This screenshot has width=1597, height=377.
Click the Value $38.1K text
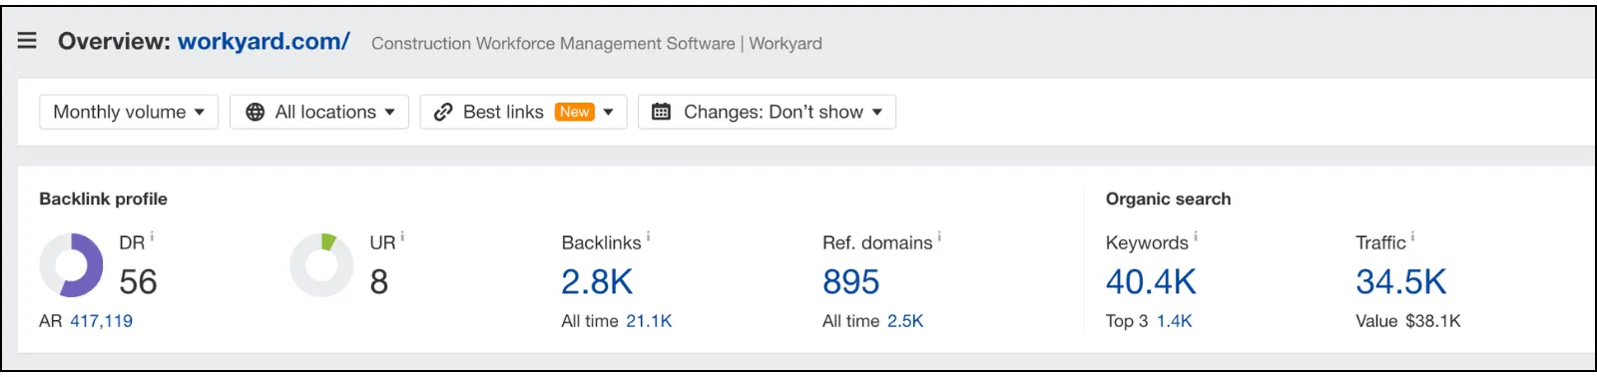[x=1408, y=321]
